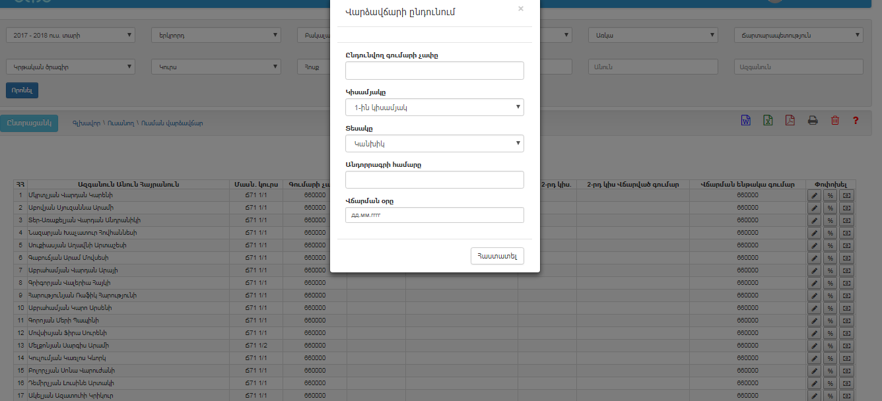Open help via red question mark
882x401 pixels.
(856, 121)
